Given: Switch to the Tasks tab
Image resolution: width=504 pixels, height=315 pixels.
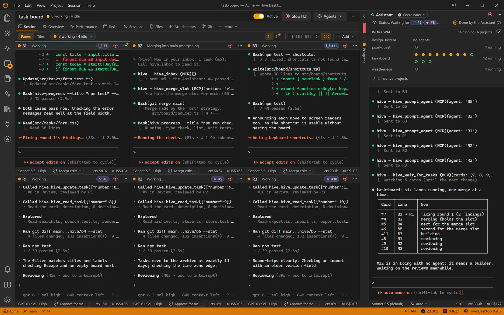Looking at the screenshot, I should (x=110, y=27).
